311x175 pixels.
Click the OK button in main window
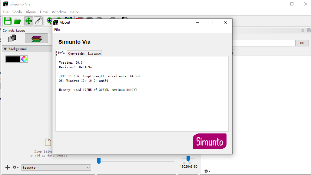(x=302, y=43)
